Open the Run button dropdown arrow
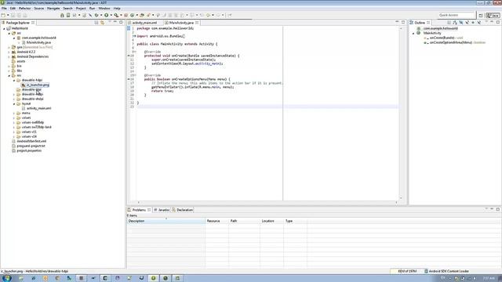 [111, 15]
